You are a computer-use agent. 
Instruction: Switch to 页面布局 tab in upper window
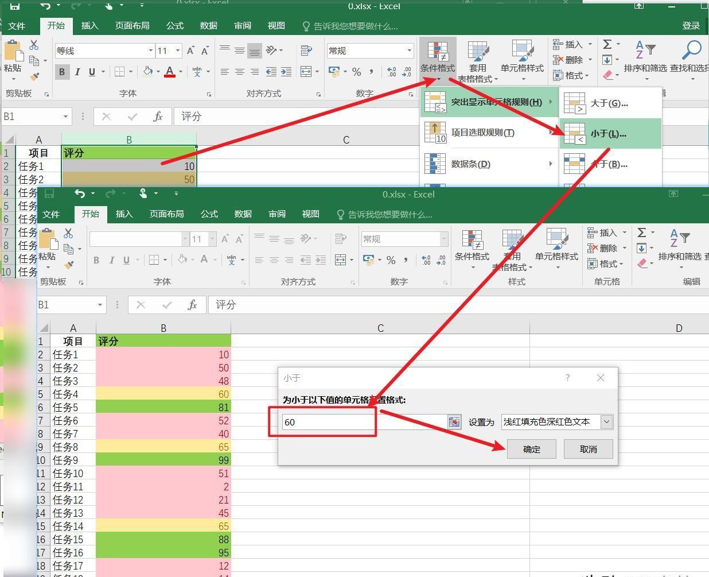coord(133,26)
